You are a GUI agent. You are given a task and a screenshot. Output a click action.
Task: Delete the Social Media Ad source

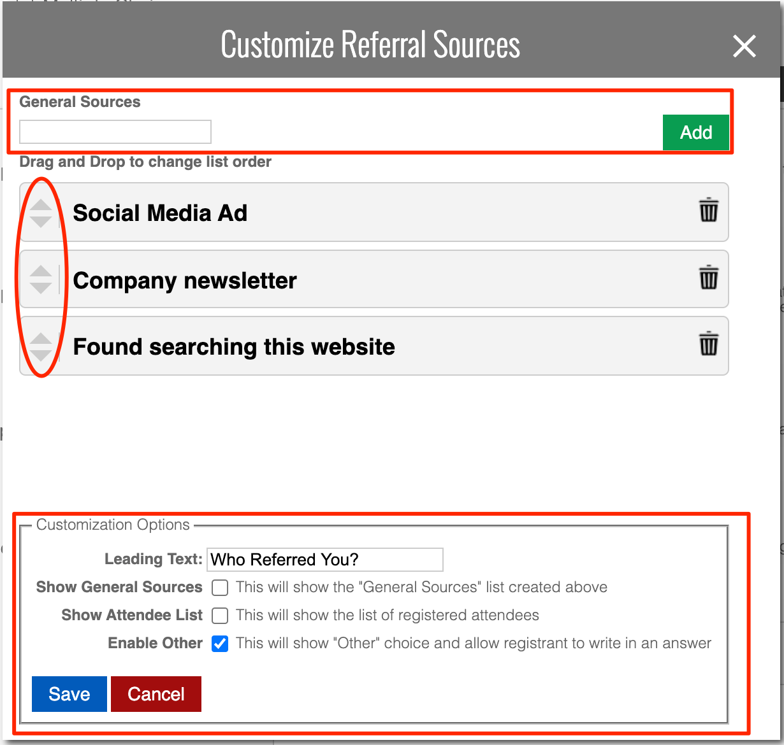(x=709, y=210)
